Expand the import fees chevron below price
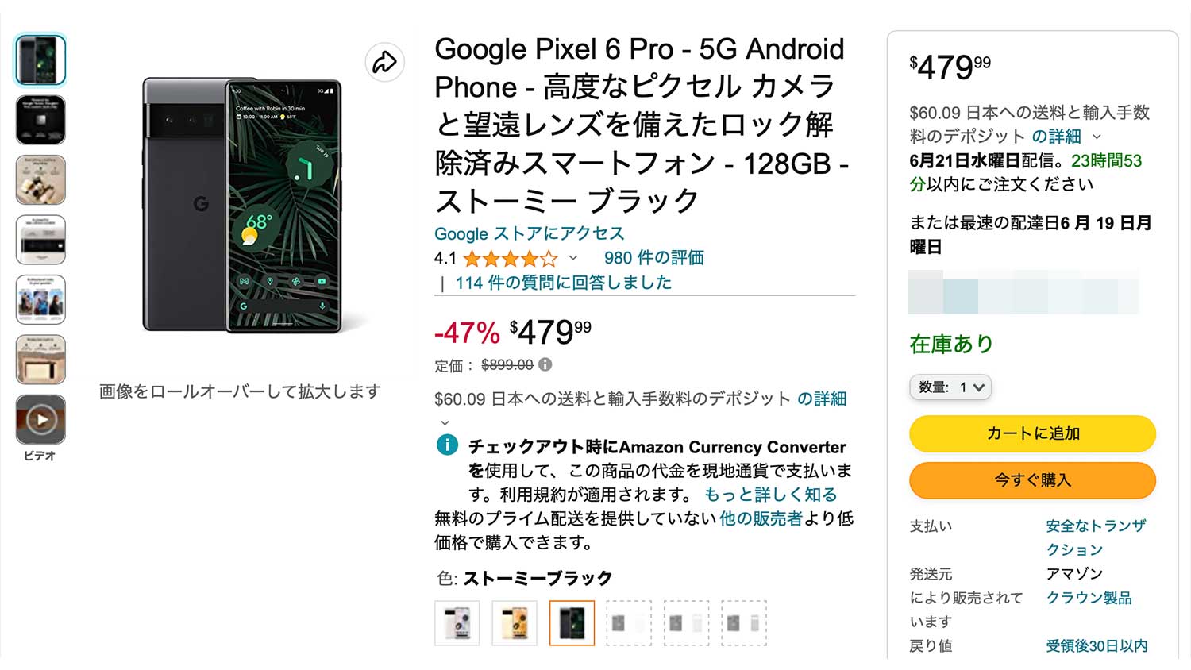Viewport: 1191px width, 670px height. pos(445,422)
